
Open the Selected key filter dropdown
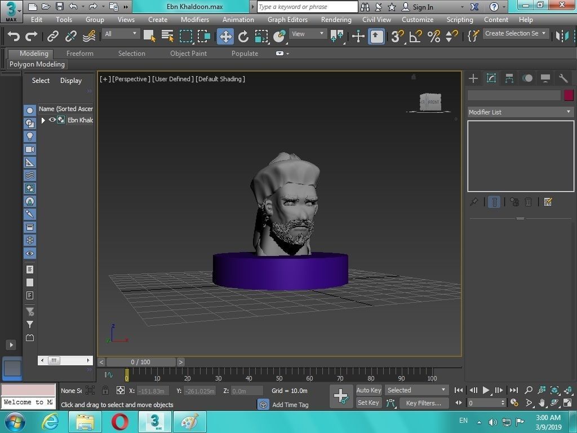tap(416, 390)
